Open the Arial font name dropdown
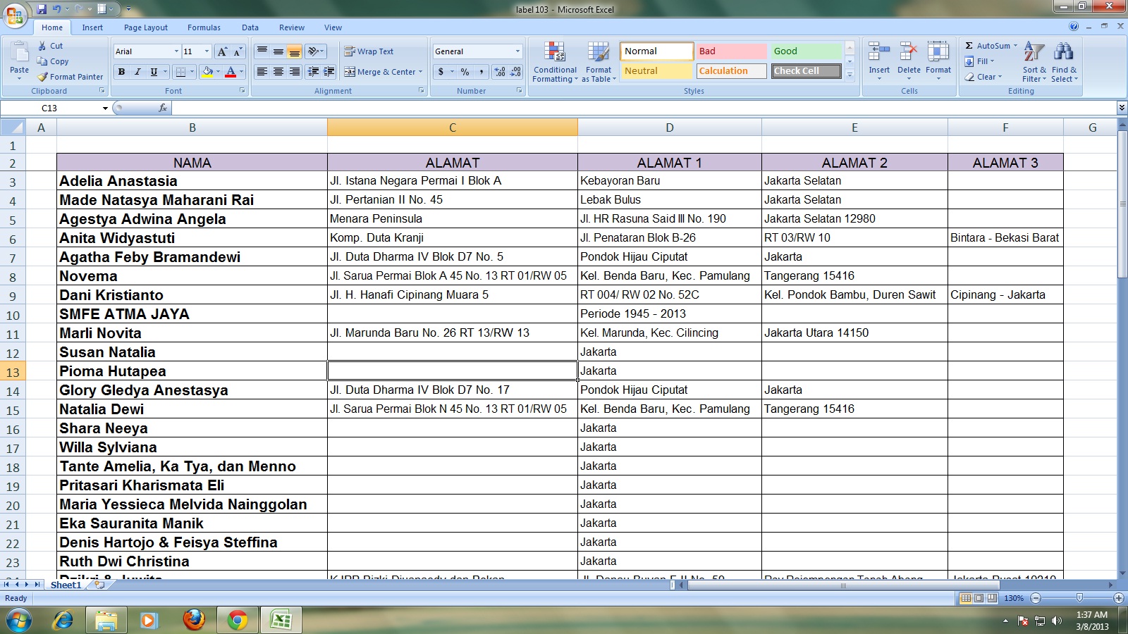Viewport: 1128px width, 634px height. point(176,51)
